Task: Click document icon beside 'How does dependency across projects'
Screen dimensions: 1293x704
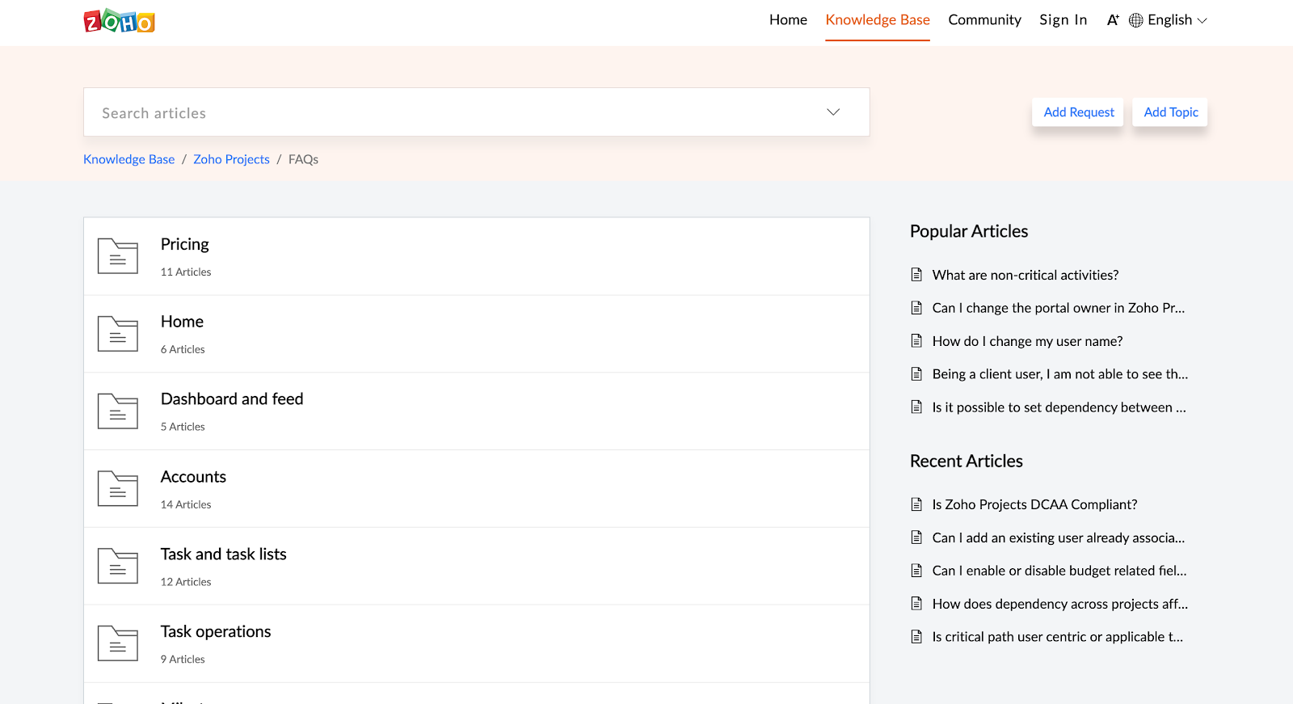Action: [x=916, y=604]
